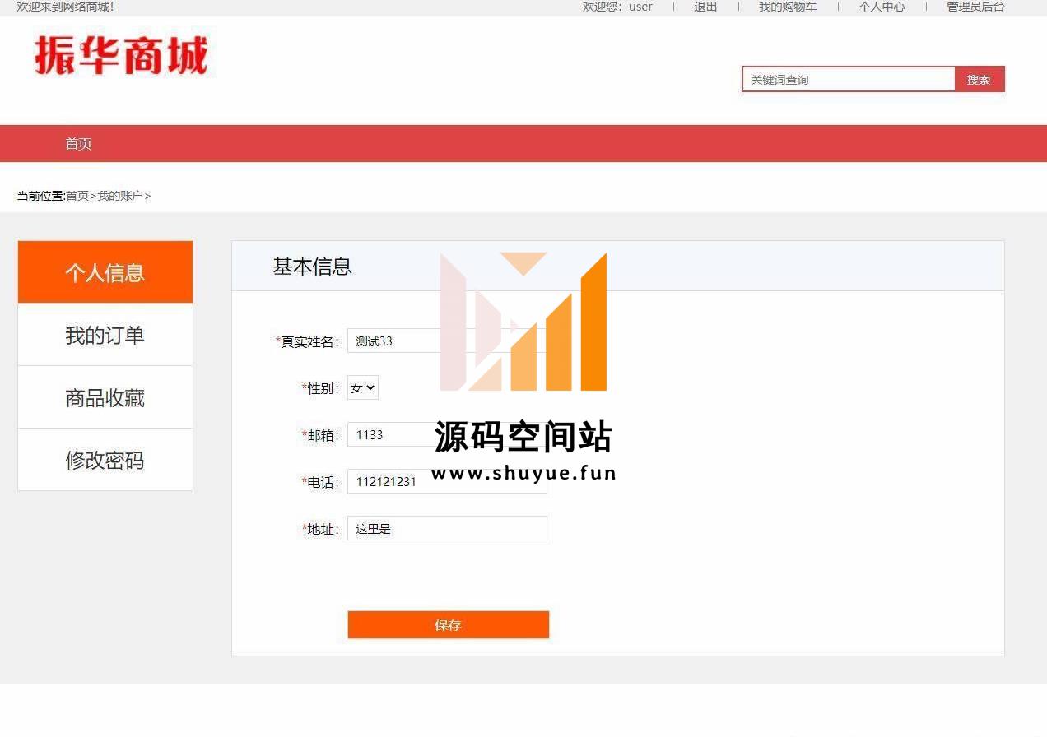Open 修改密码 in the sidebar

click(105, 460)
